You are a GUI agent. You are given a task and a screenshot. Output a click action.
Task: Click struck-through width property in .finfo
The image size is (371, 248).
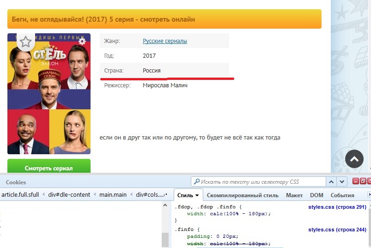point(195,244)
